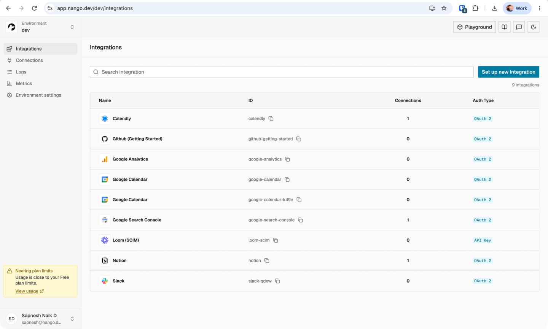Click the '9 integrations' count text

(526, 85)
